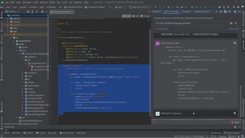Expand the adapters package
245x138 pixels.
23,57
